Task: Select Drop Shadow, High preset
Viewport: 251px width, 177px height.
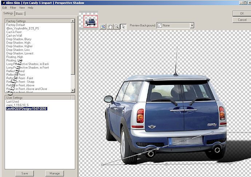Action: [18, 42]
